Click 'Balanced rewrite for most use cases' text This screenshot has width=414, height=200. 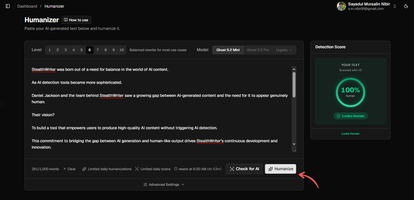click(158, 50)
